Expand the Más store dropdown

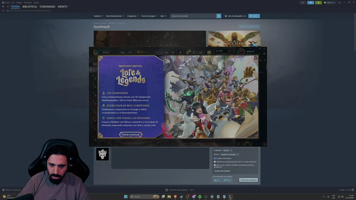163,16
